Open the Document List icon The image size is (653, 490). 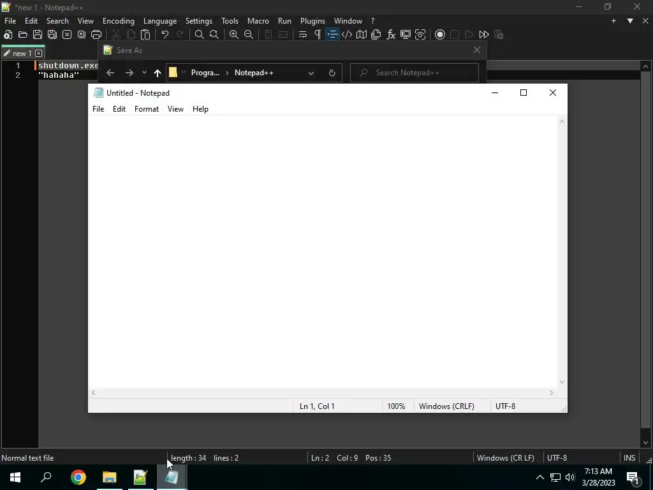(x=376, y=34)
